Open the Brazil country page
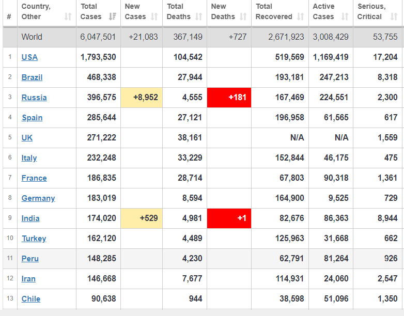 [x=32, y=77]
